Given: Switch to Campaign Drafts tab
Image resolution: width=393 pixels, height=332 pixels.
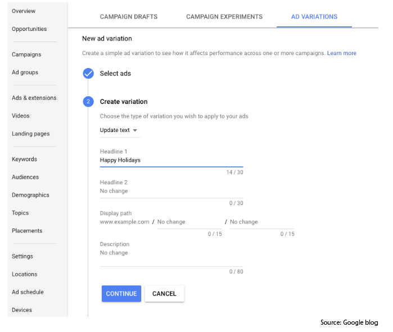Looking at the screenshot, I should pyautogui.click(x=129, y=17).
